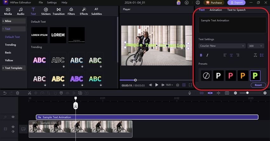The image size is (270, 141).
Task: Select the green P text preset
Action: pyautogui.click(x=255, y=76)
